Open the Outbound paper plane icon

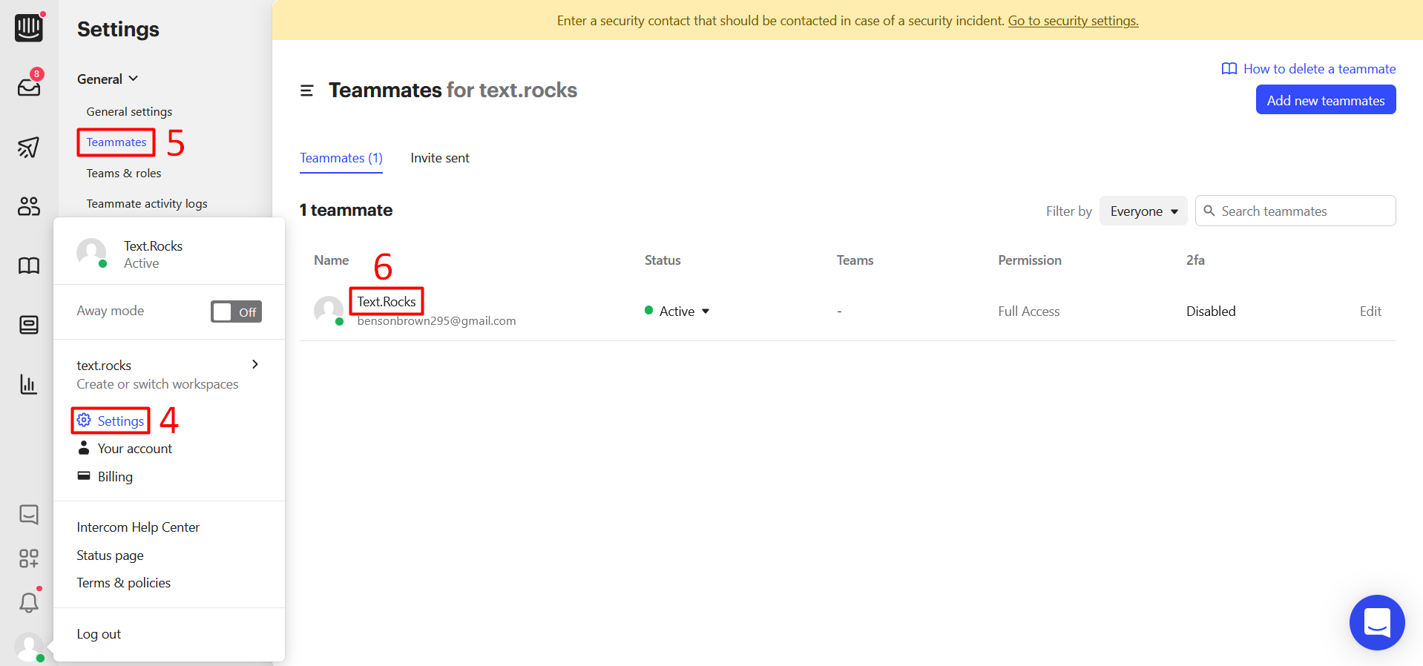click(x=29, y=147)
